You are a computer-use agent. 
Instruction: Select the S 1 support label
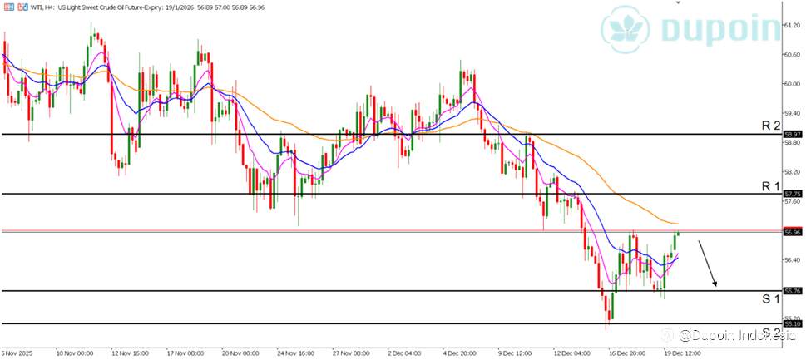click(771, 298)
